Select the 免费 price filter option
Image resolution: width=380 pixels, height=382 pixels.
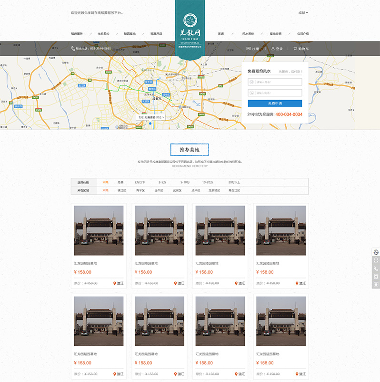click(x=120, y=182)
